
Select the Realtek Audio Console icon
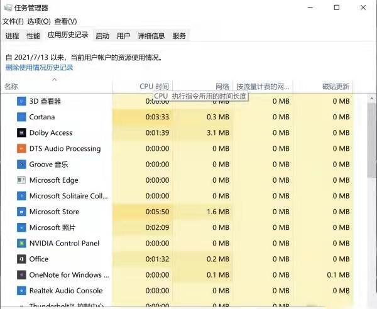(21, 291)
